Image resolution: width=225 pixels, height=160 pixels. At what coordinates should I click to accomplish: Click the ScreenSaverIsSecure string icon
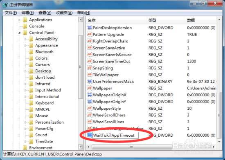click(90, 54)
